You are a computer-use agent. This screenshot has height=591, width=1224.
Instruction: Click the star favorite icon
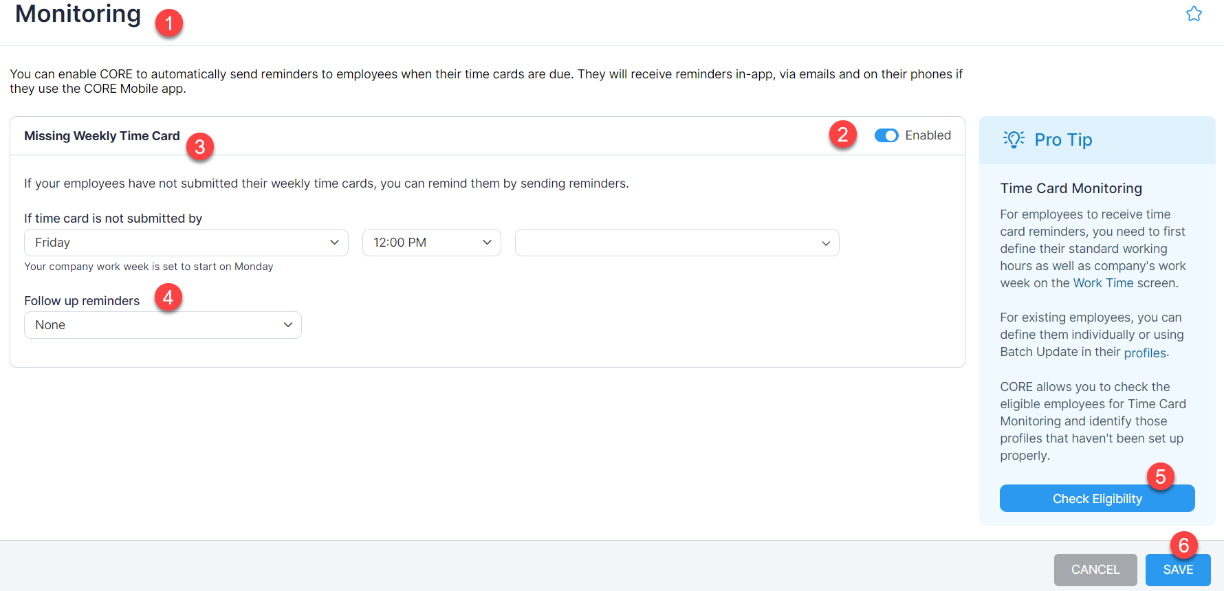[x=1194, y=13]
